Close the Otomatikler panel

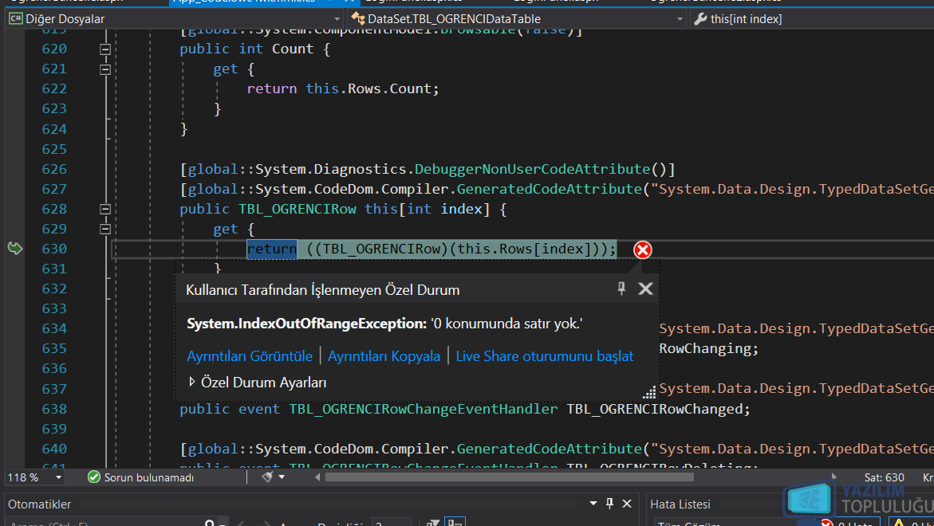click(627, 504)
